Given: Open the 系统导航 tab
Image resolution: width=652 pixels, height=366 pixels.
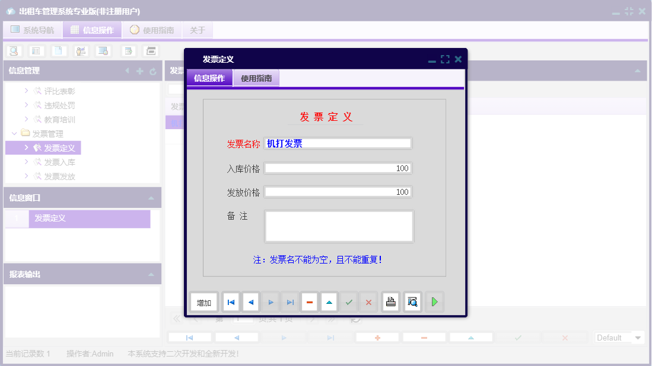Looking at the screenshot, I should coord(33,29).
